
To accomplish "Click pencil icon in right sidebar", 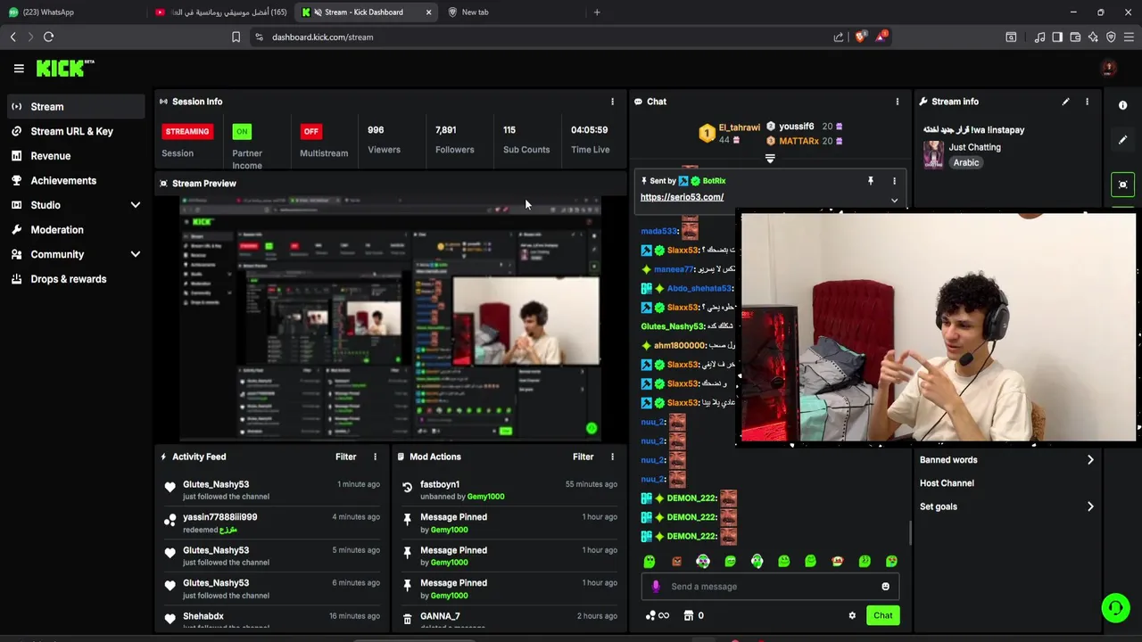I will pos(1122,140).
